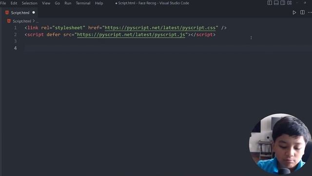Open the pyscript.css stylesheet link

click(160, 28)
